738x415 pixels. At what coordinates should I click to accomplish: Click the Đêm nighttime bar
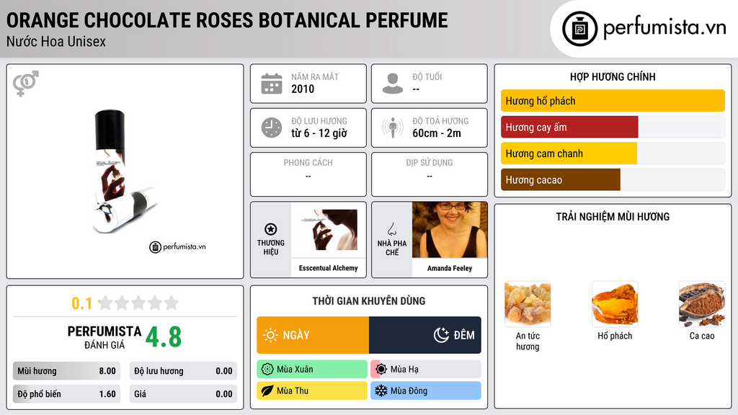[425, 335]
